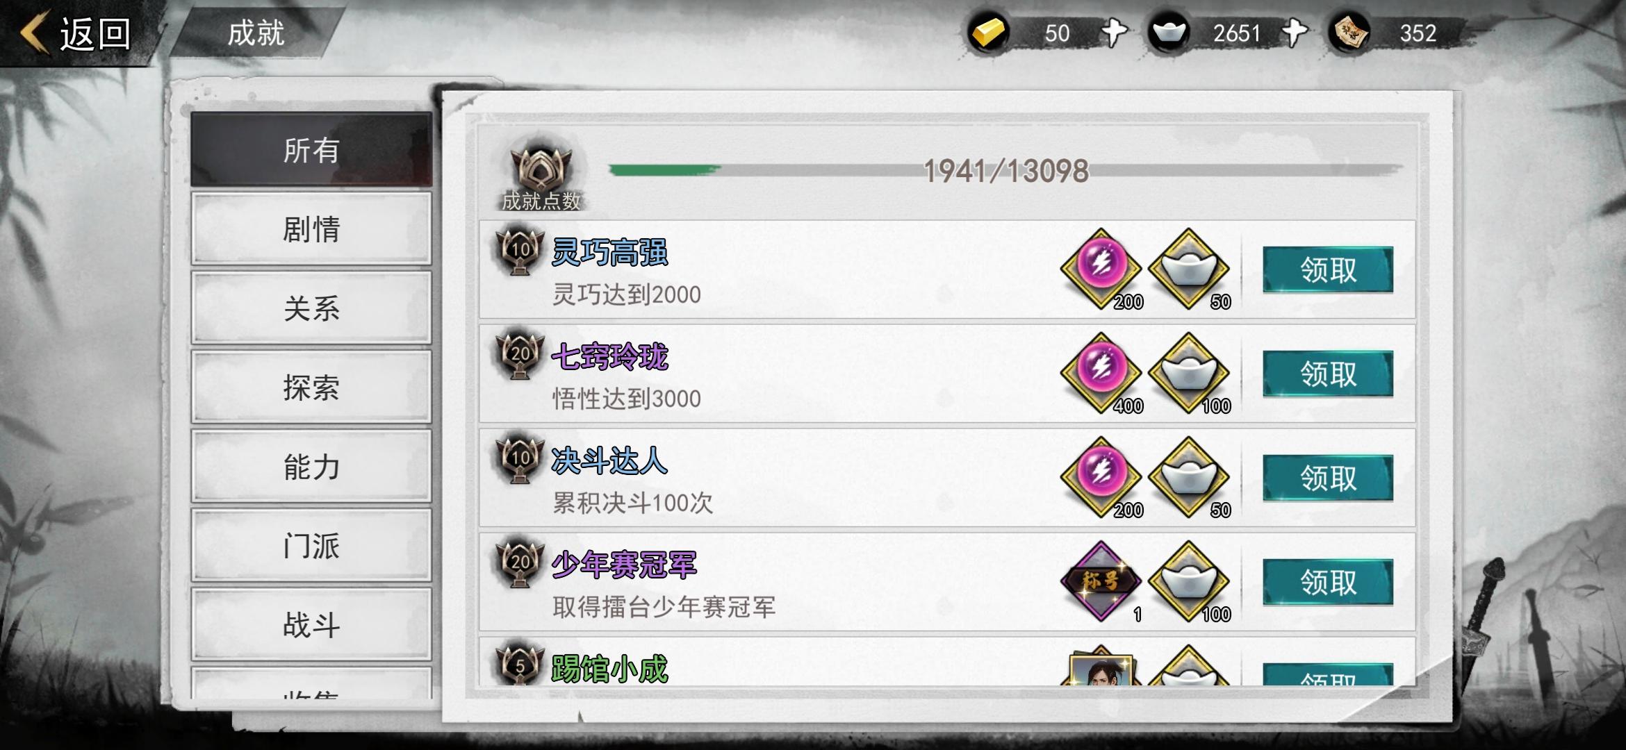Claim reward 领取 for 灵巧高强
Screen dimensions: 1626x750
(x=1328, y=269)
